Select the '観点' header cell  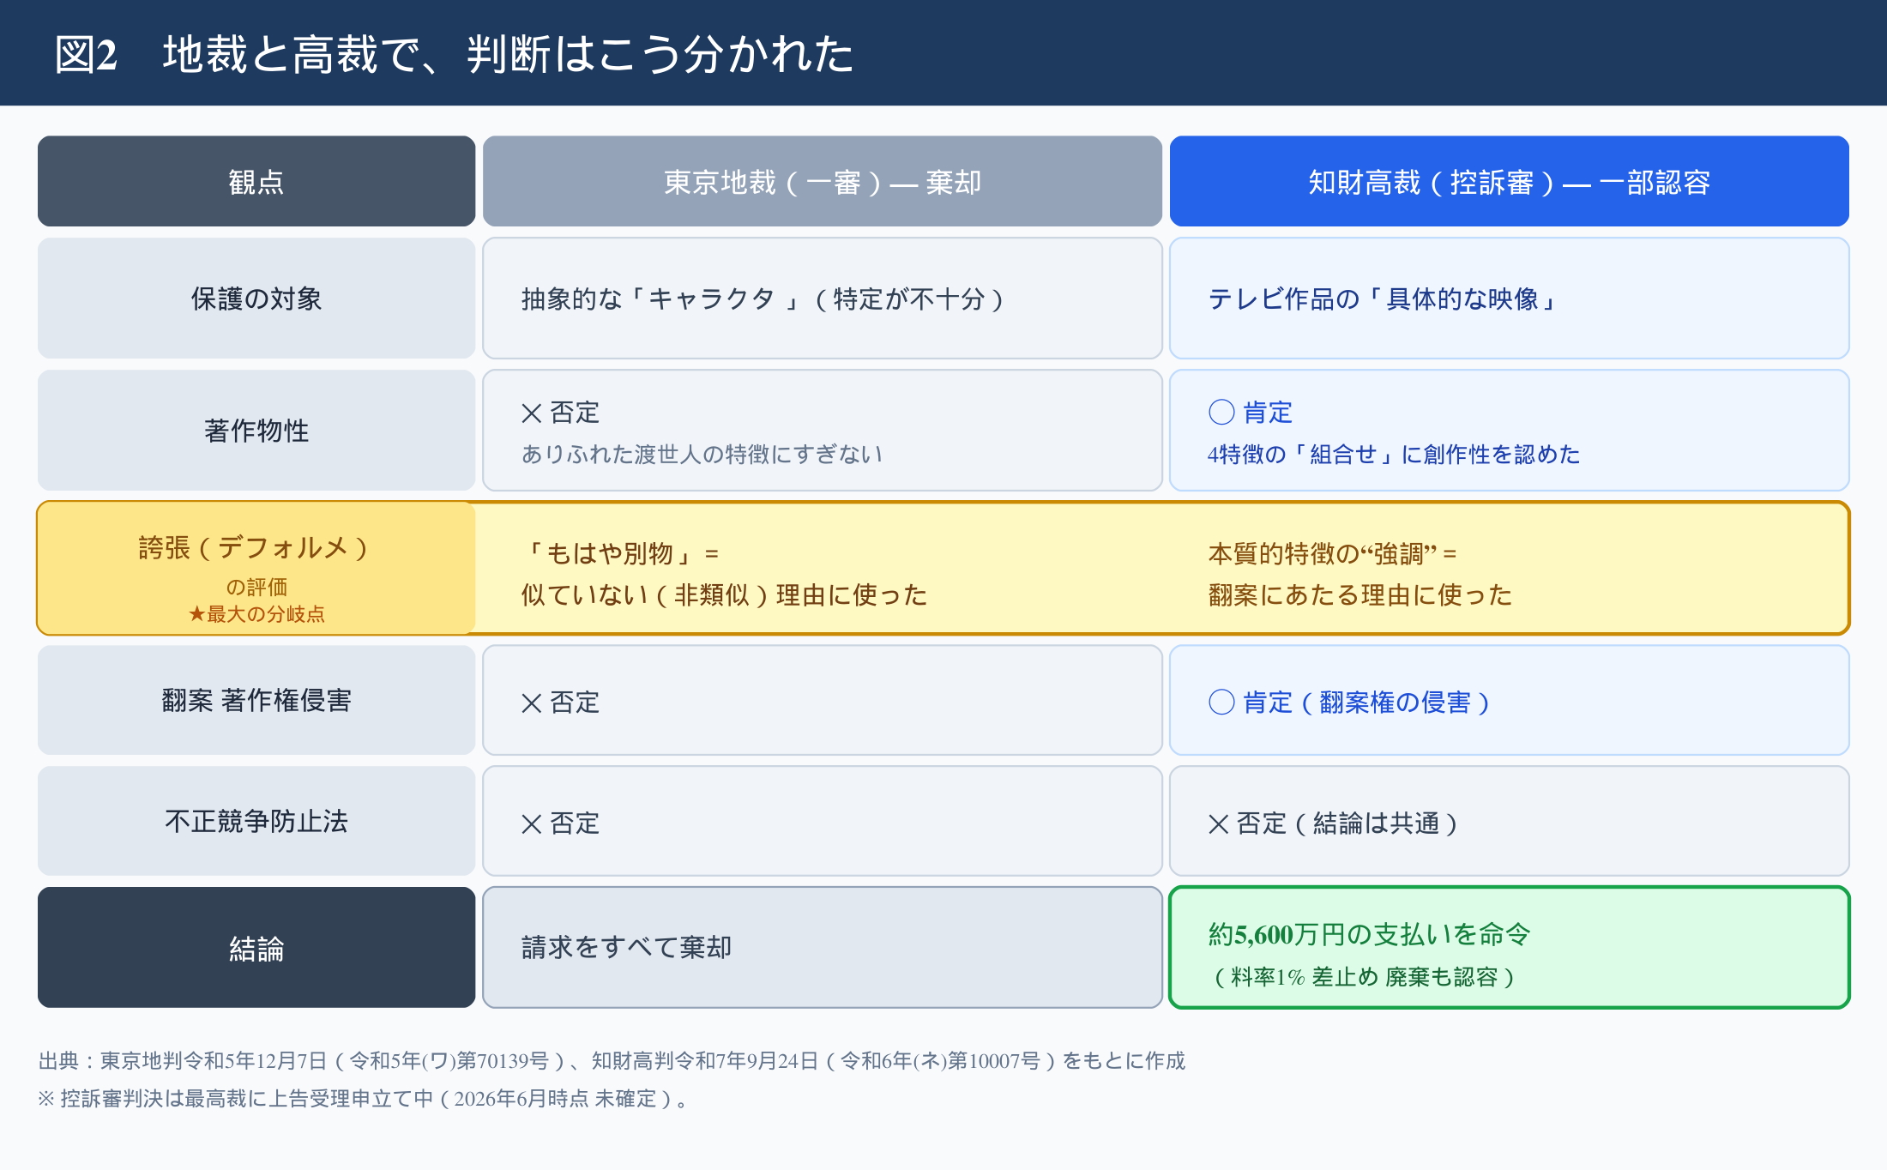coord(256,181)
